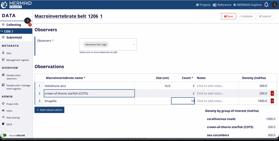Go to Projects in top navigation
This screenshot has width=279, height=141.
coord(203,5)
